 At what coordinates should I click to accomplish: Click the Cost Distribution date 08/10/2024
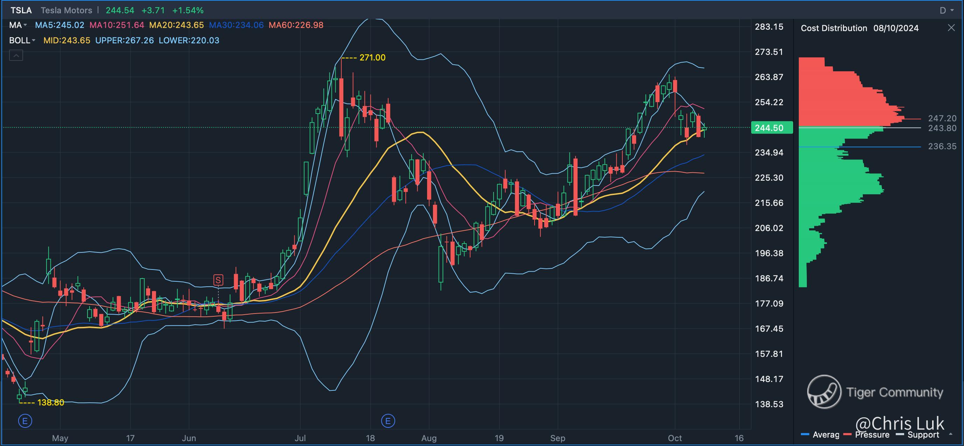pyautogui.click(x=896, y=28)
